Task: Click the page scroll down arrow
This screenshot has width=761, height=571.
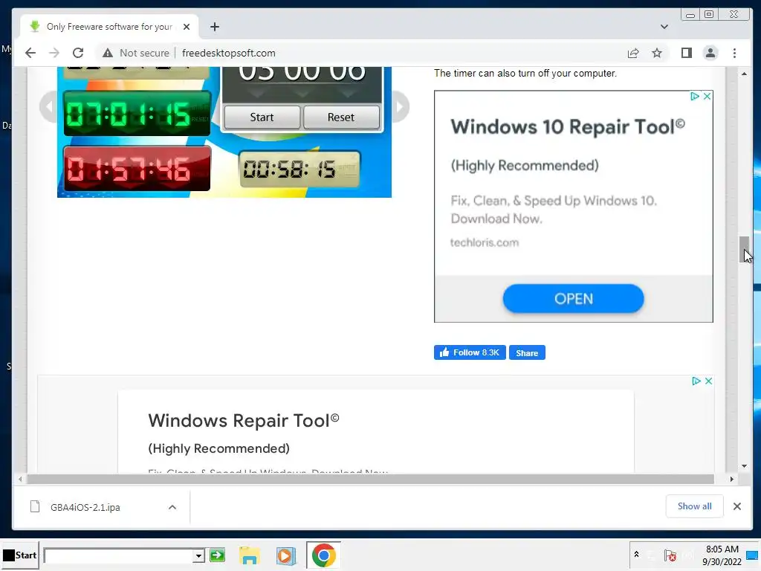Action: (x=744, y=466)
